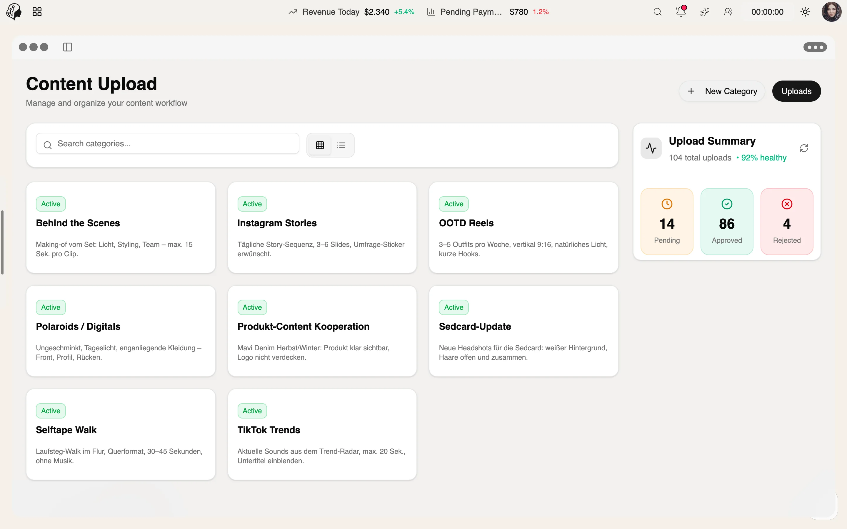Click the 92% healthy status text
The image size is (847, 529).
point(763,158)
